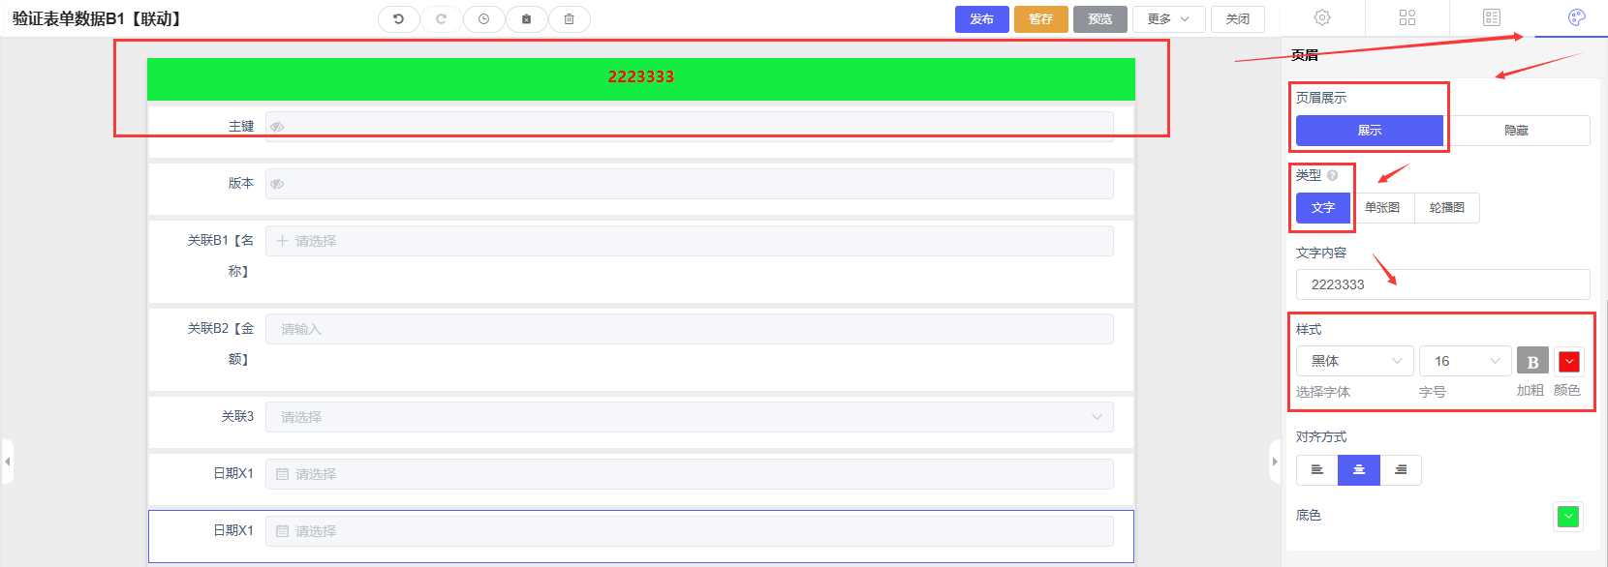Screen dimensions: 1608x567
Task: Open the font size 16 dropdown
Action: tap(1465, 361)
